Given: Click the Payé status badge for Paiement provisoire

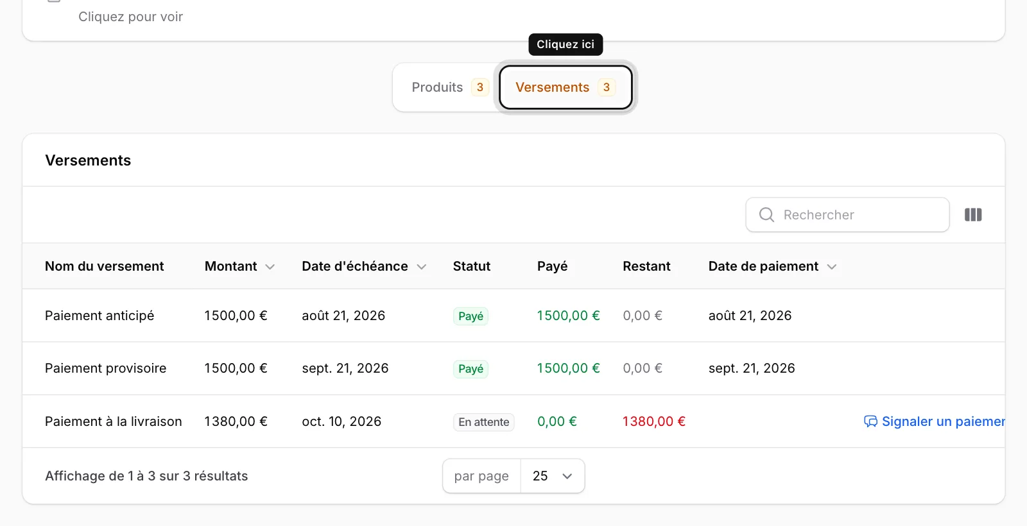Looking at the screenshot, I should click(x=471, y=369).
